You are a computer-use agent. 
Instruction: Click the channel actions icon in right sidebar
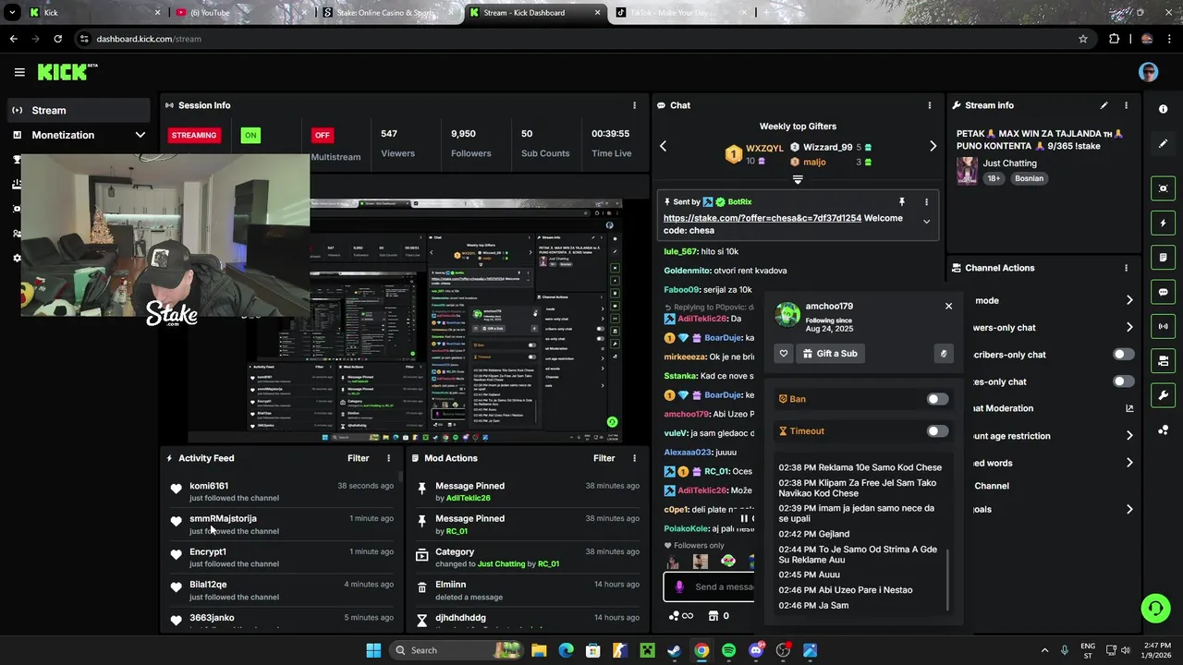(1163, 360)
